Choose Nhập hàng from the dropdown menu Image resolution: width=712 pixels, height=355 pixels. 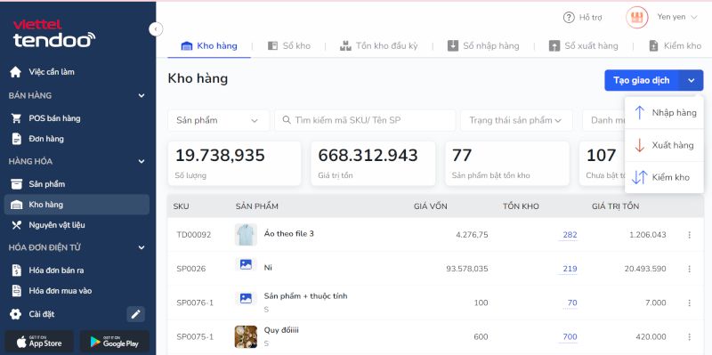[664, 113]
